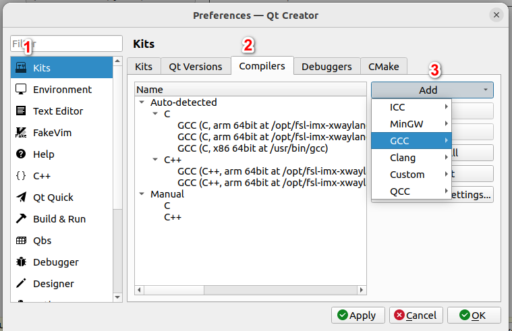Image resolution: width=512 pixels, height=331 pixels.
Task: Click the Cancel button
Action: pos(416,315)
